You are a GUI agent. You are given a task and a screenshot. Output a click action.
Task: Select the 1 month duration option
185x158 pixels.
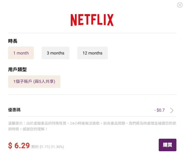pos(21,53)
